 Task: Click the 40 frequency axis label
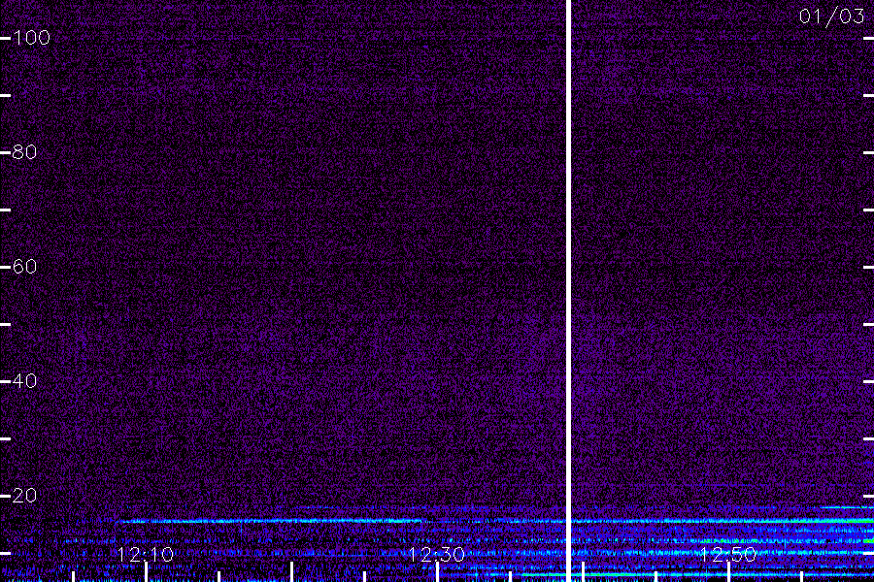click(x=24, y=381)
